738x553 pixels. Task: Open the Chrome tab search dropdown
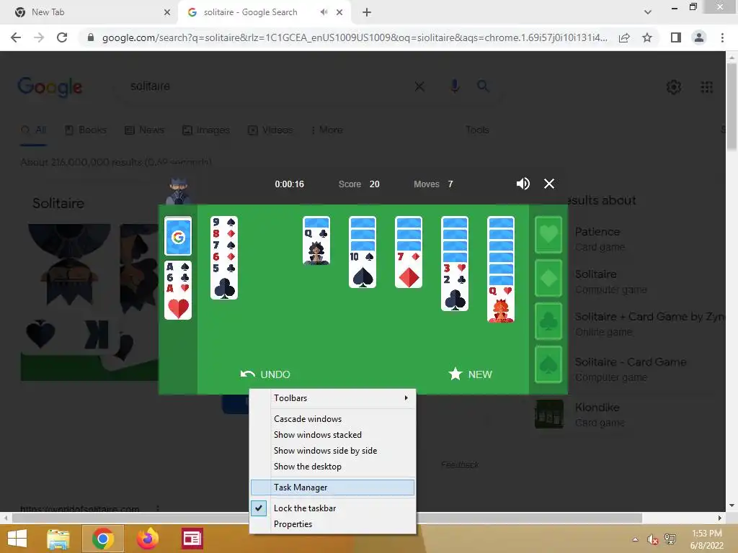tap(648, 12)
